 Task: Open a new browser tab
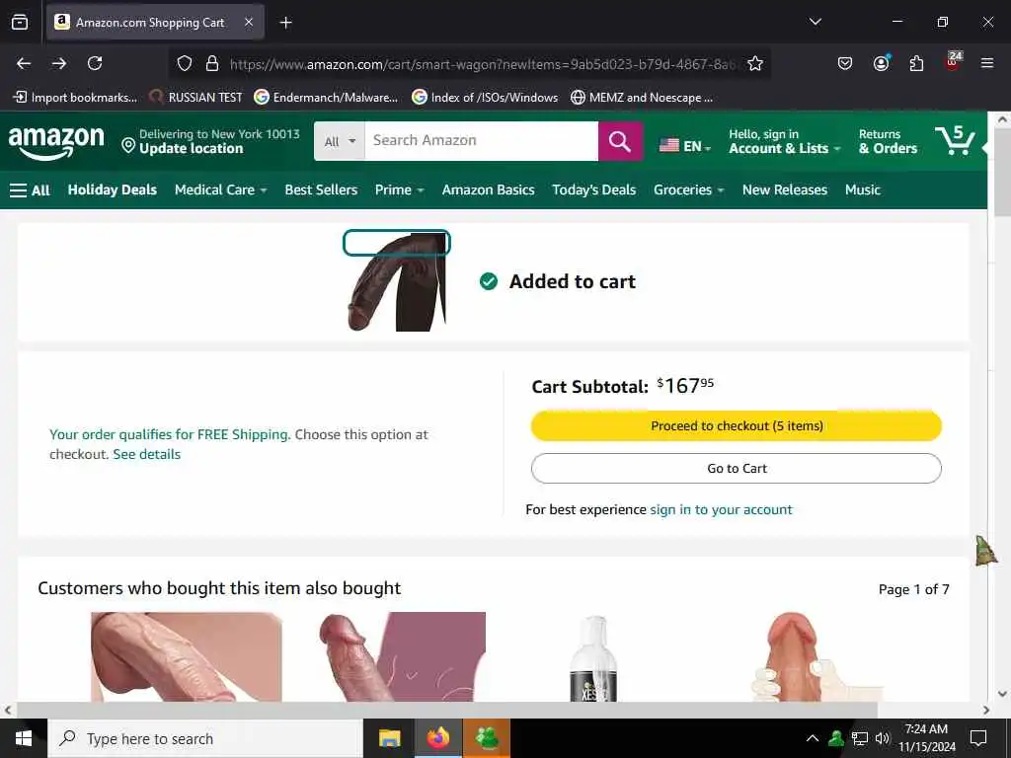pyautogui.click(x=285, y=23)
